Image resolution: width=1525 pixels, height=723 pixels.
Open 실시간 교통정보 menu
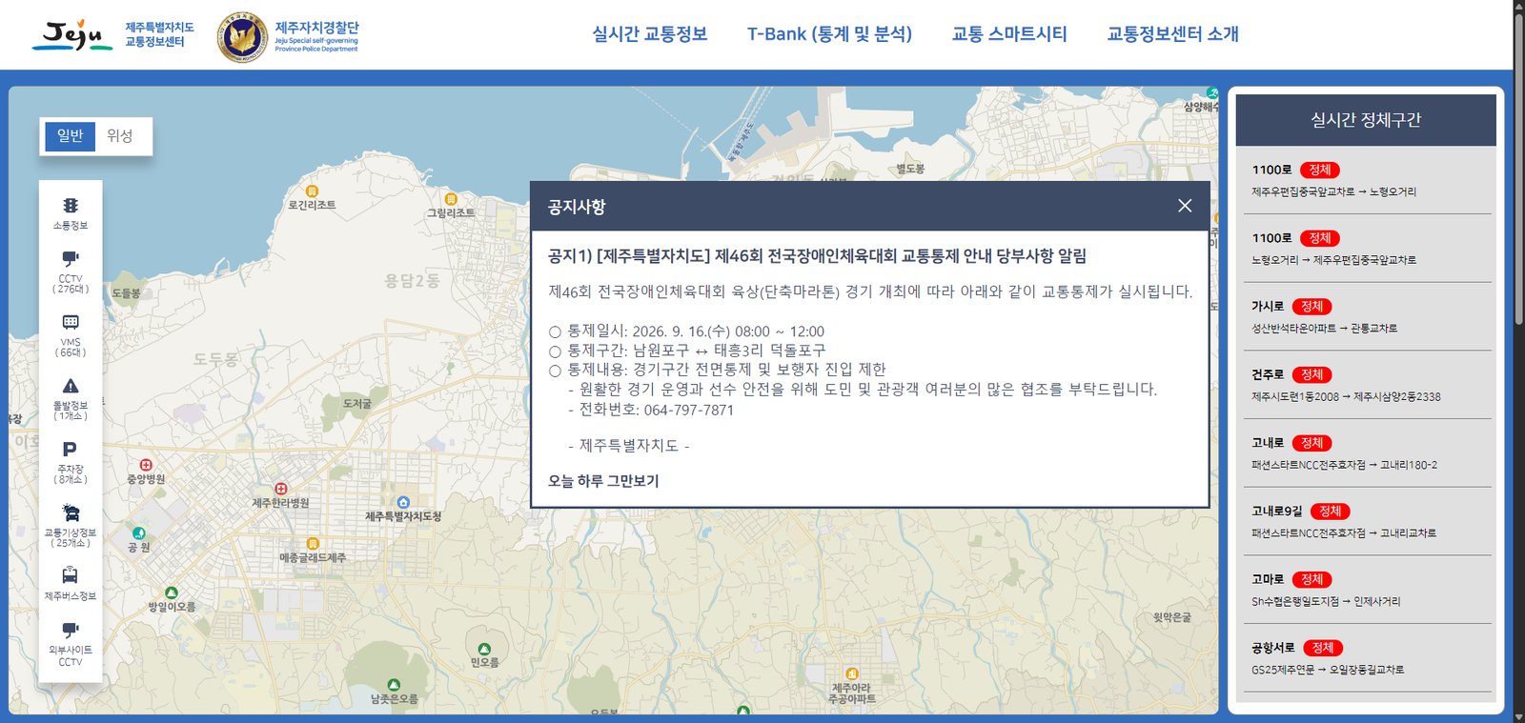[x=650, y=34]
